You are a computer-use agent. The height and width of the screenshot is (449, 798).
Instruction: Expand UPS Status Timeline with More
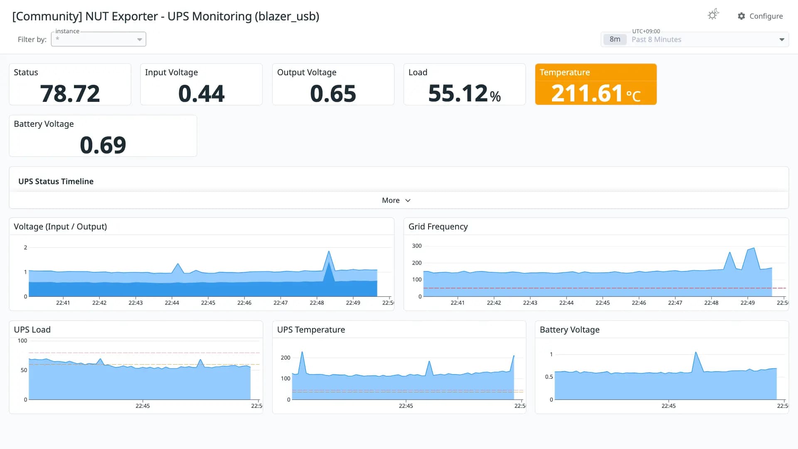click(x=396, y=200)
